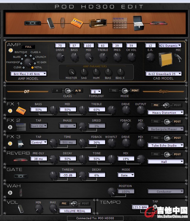Toggle the AMP on/off light
190x221 pixels.
coord(10,50)
